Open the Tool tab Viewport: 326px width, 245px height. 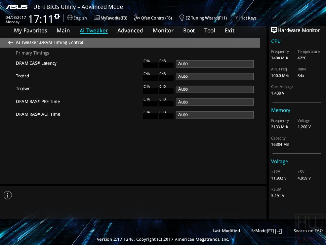210,31
